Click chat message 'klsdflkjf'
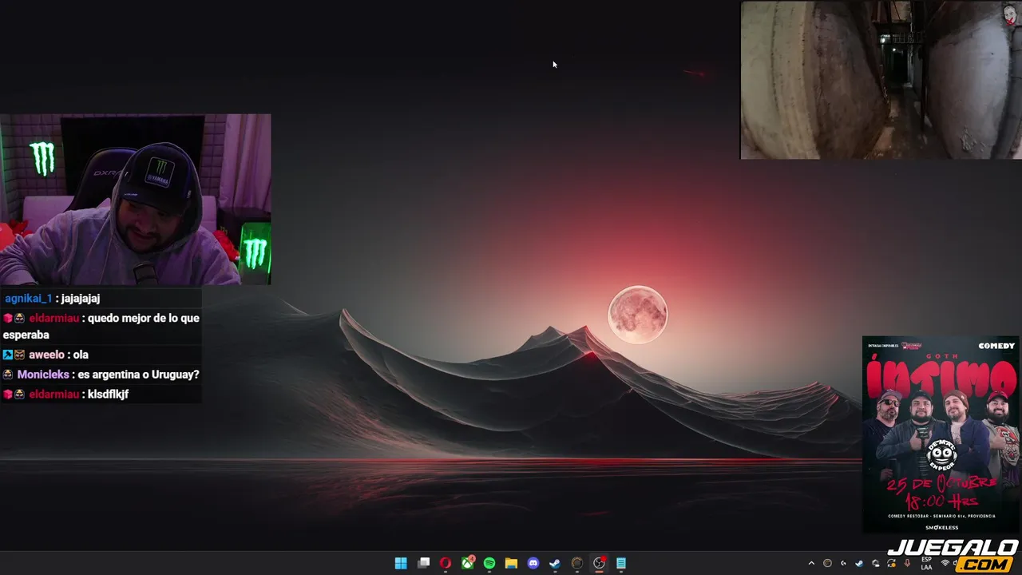This screenshot has height=575, width=1022. (108, 395)
